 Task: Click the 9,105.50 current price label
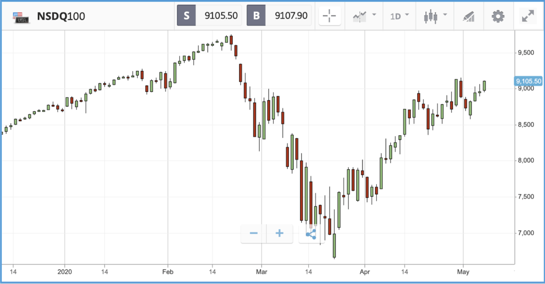[529, 81]
